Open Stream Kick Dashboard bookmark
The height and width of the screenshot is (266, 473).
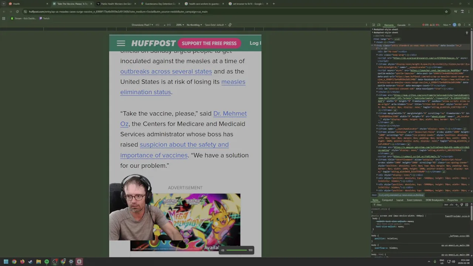23,18
